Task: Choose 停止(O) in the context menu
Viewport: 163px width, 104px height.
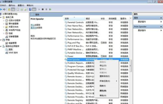Action: [107, 66]
